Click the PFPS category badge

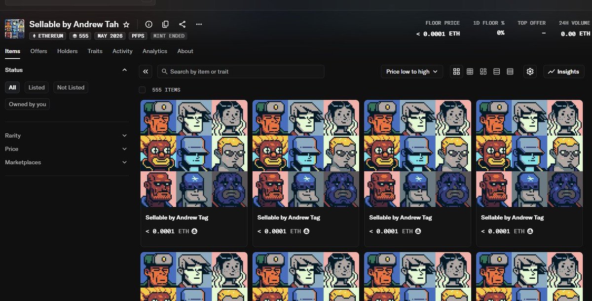[138, 36]
